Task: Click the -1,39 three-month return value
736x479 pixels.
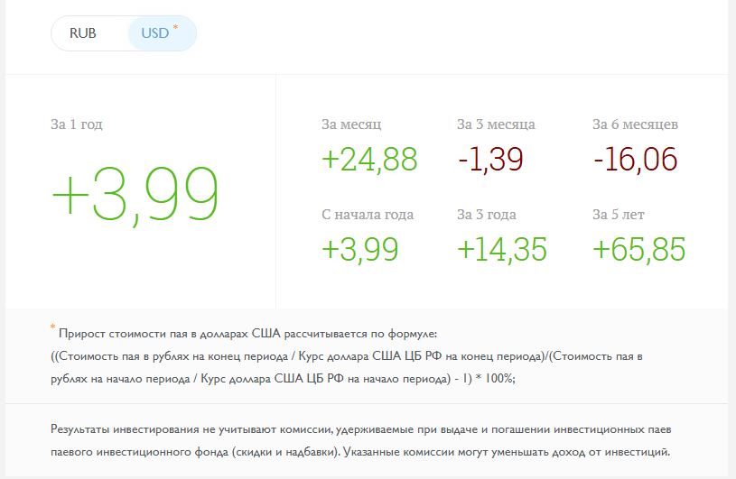Action: [x=490, y=159]
